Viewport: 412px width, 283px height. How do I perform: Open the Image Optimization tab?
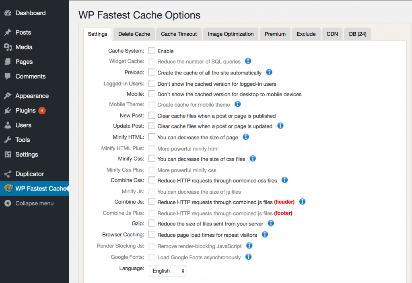[231, 34]
